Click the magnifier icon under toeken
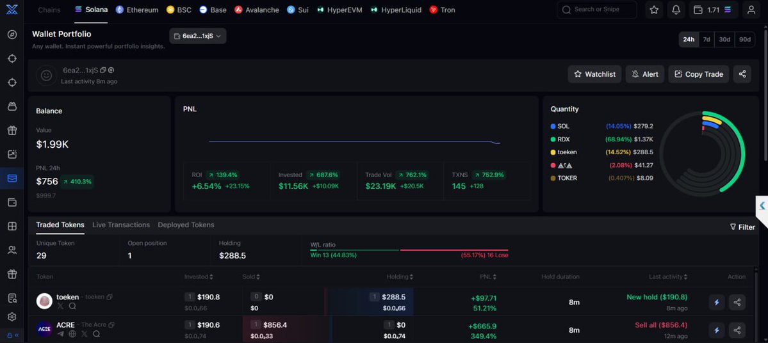The height and width of the screenshot is (343, 768). tap(72, 306)
